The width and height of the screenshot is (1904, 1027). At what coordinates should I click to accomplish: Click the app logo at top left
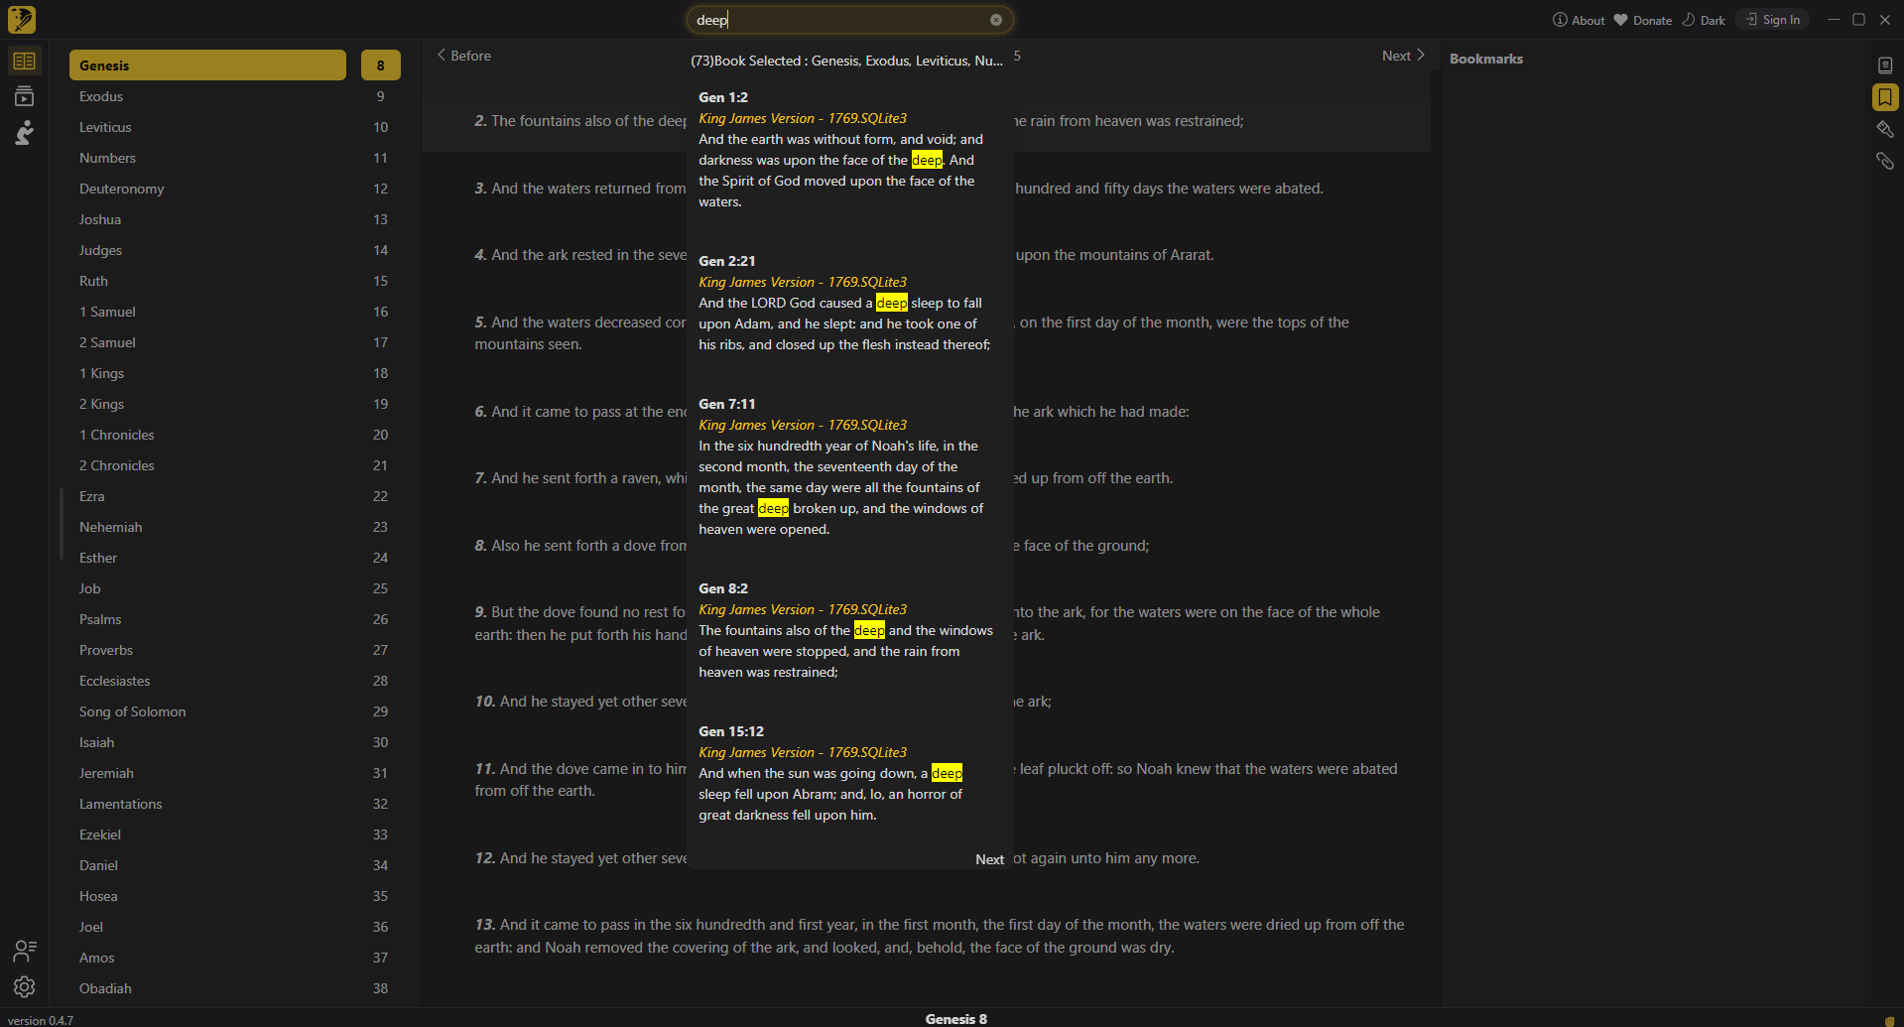click(21, 19)
